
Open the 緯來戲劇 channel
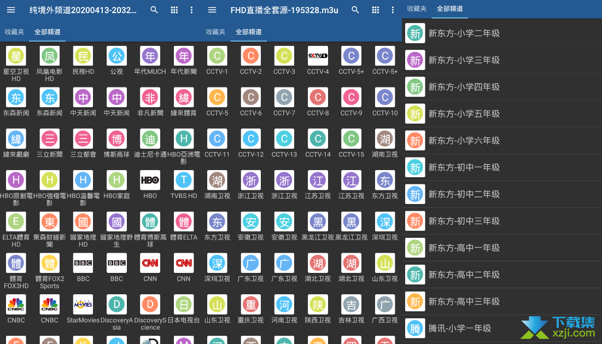[x=16, y=143]
